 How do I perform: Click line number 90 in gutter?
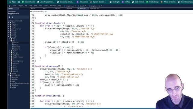click(x=33, y=66)
